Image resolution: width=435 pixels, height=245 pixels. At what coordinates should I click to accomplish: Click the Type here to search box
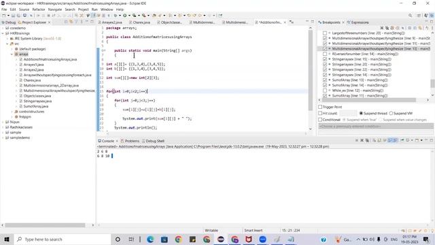pyautogui.click(x=62, y=239)
